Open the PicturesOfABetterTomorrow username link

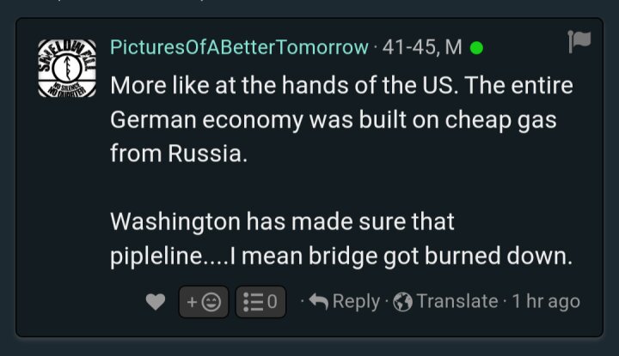pyautogui.click(x=239, y=47)
